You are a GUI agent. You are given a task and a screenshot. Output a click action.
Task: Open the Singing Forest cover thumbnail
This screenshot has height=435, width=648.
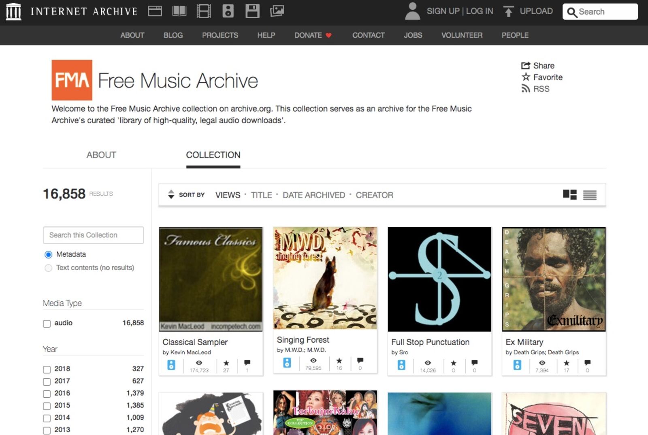[x=325, y=278]
